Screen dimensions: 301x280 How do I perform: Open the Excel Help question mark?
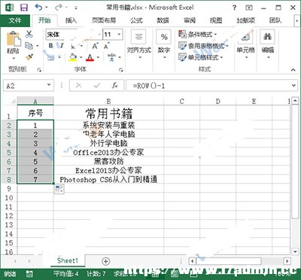coord(234,8)
